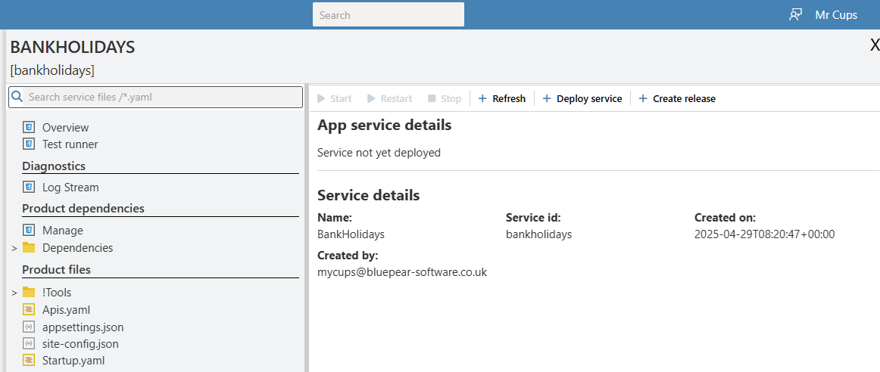Open the Mr Cups user menu

tap(836, 15)
